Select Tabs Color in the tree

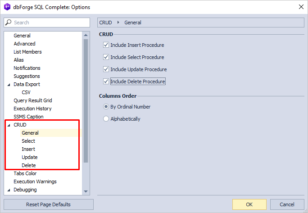pos(25,173)
